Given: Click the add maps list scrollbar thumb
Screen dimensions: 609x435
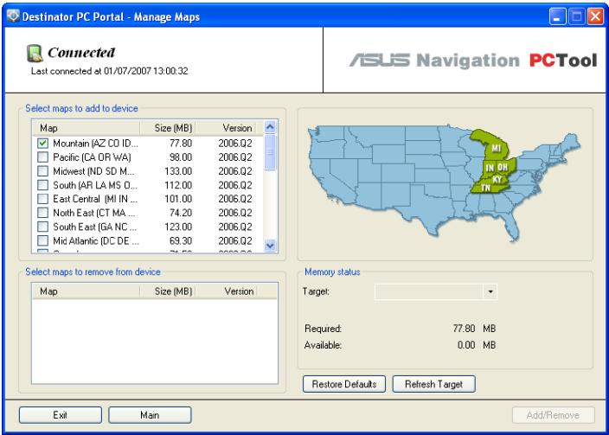Looking at the screenshot, I should 270,152.
